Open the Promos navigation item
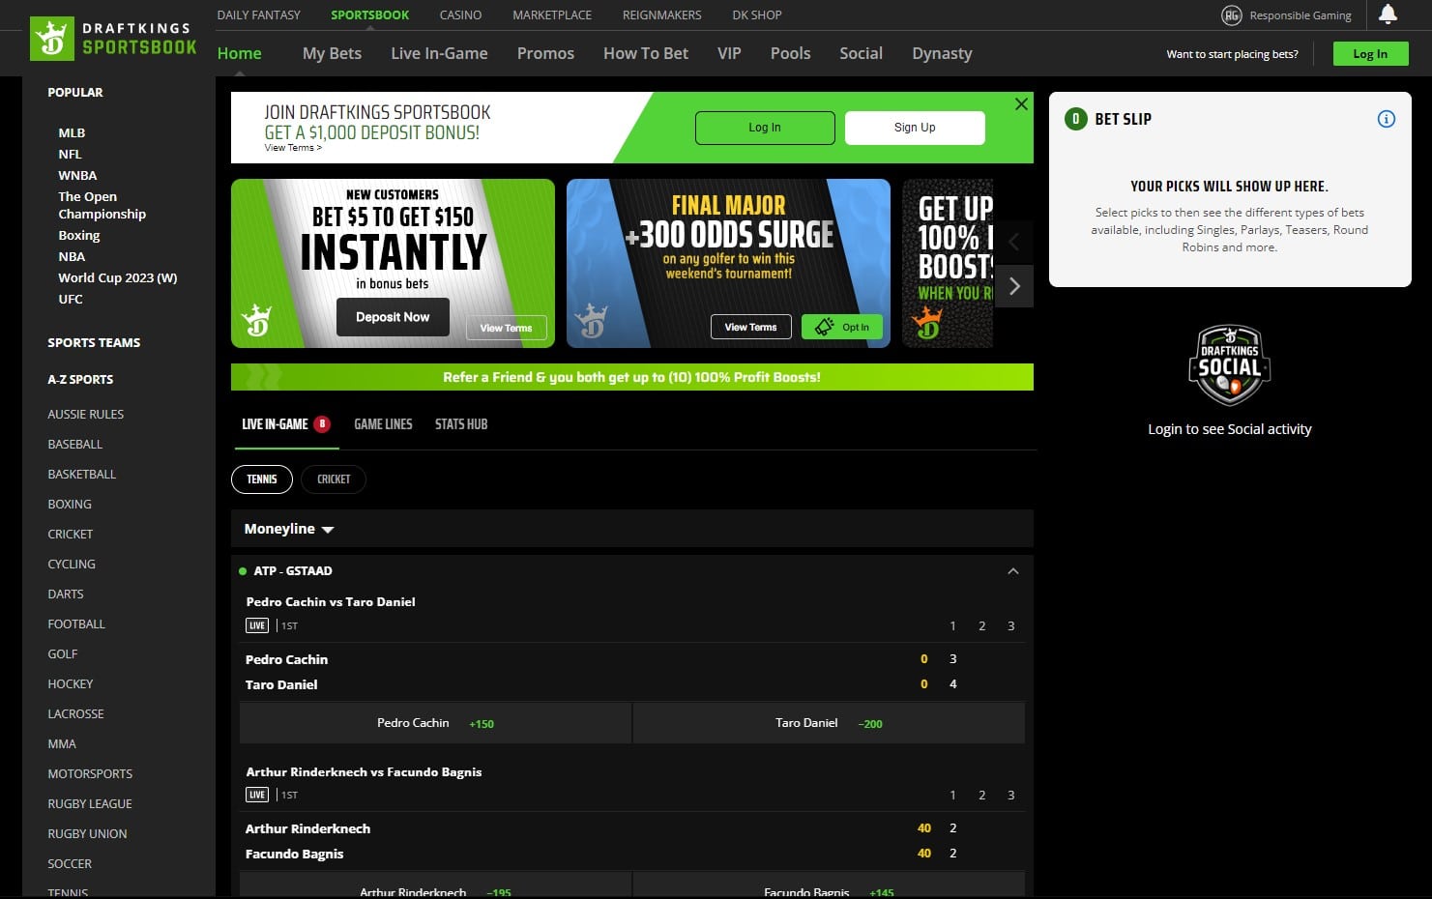The width and height of the screenshot is (1432, 899). pos(545,53)
